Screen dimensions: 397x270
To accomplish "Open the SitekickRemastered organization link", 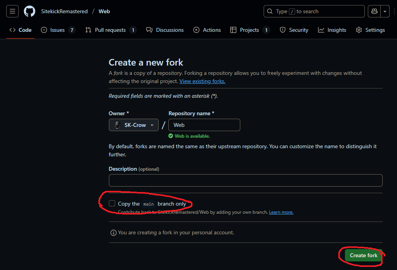I will point(64,11).
